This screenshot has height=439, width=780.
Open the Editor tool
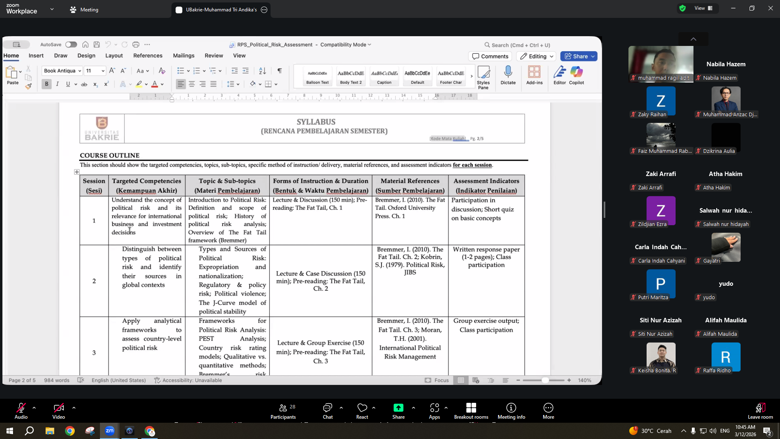click(x=559, y=75)
